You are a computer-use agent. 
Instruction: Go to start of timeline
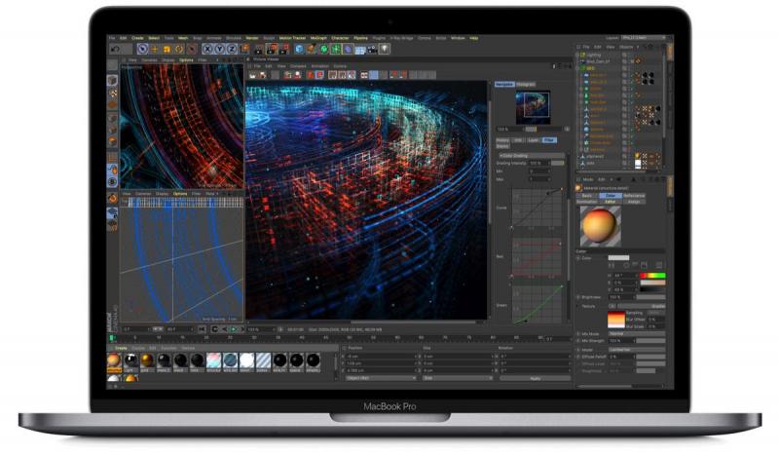(202, 329)
